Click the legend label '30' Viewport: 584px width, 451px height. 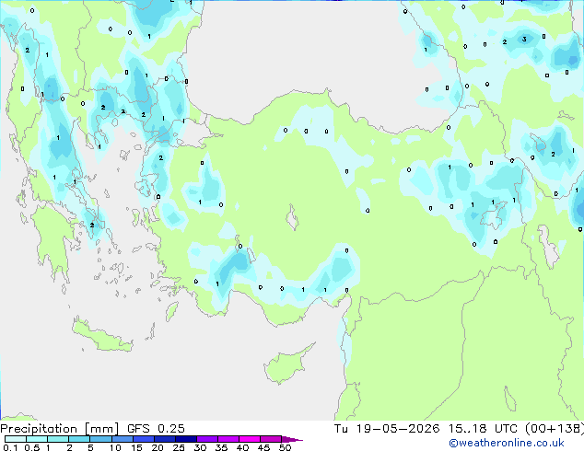200,447
